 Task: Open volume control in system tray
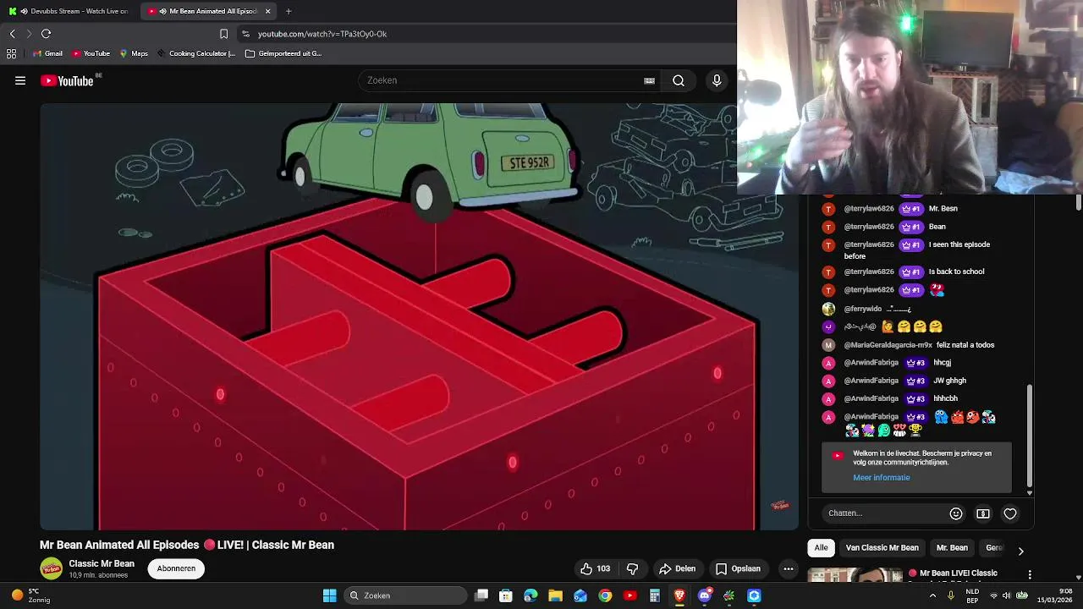tap(1008, 595)
